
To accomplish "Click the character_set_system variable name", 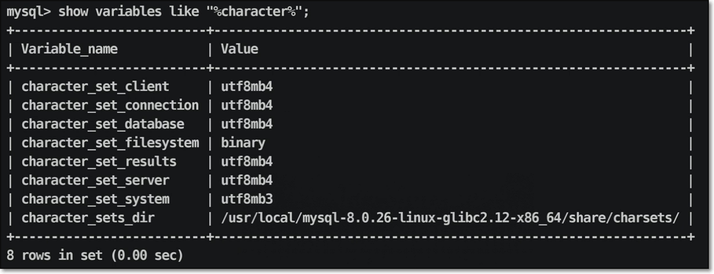I will pyautogui.click(x=95, y=199).
